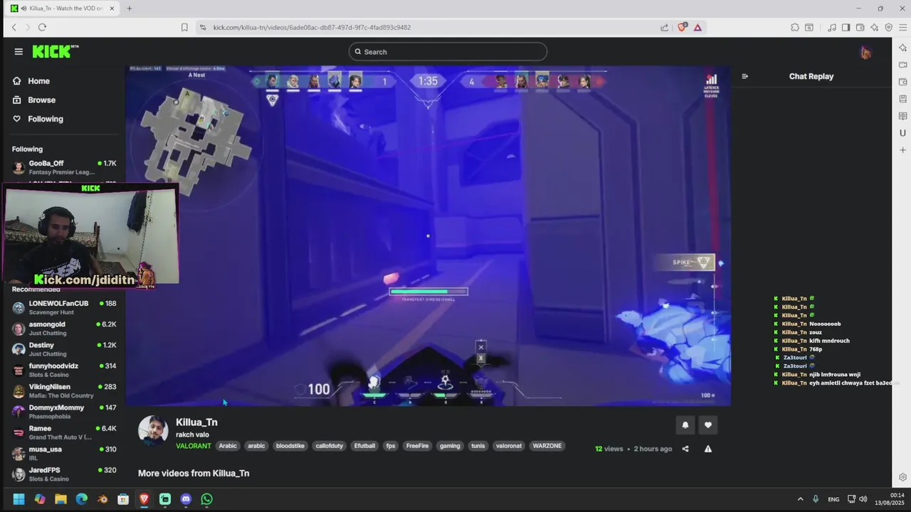Screen dimensions: 911x512
Task: Select the Efutball tag
Action: [364, 446]
